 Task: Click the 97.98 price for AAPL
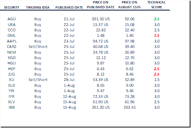129,41
